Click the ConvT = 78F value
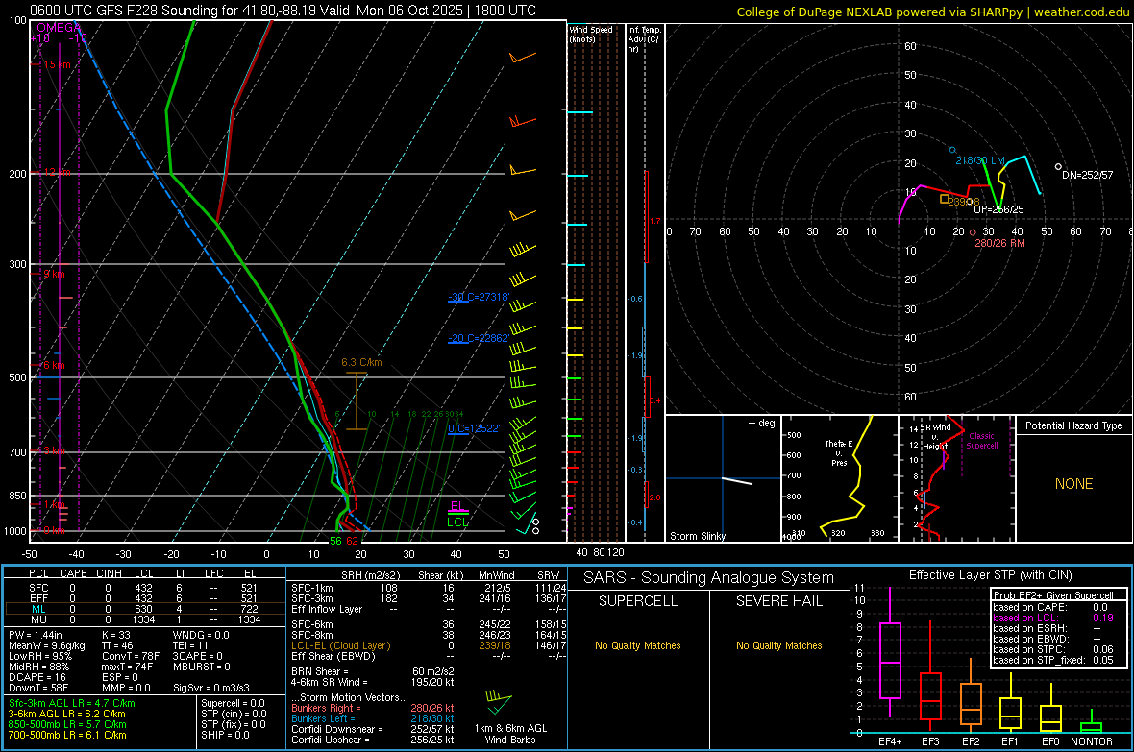Viewport: 1134px width, 752px height. pyautogui.click(x=131, y=657)
